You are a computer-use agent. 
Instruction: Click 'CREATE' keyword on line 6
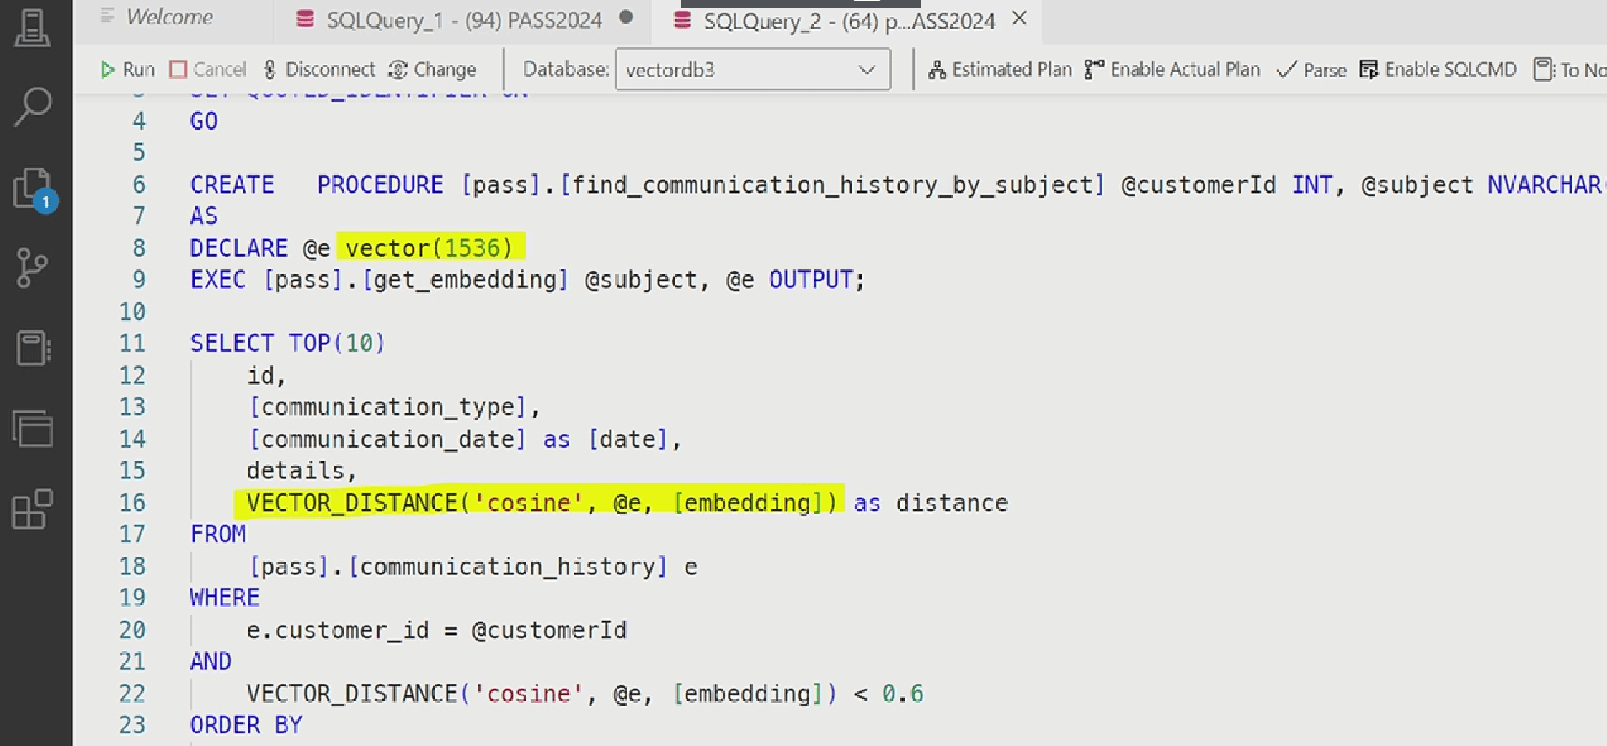232,184
